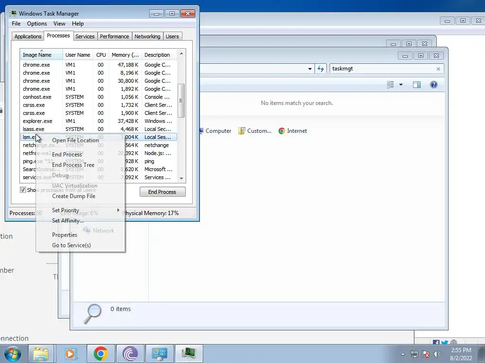Click the Explorer help question mark icon

(x=434, y=85)
